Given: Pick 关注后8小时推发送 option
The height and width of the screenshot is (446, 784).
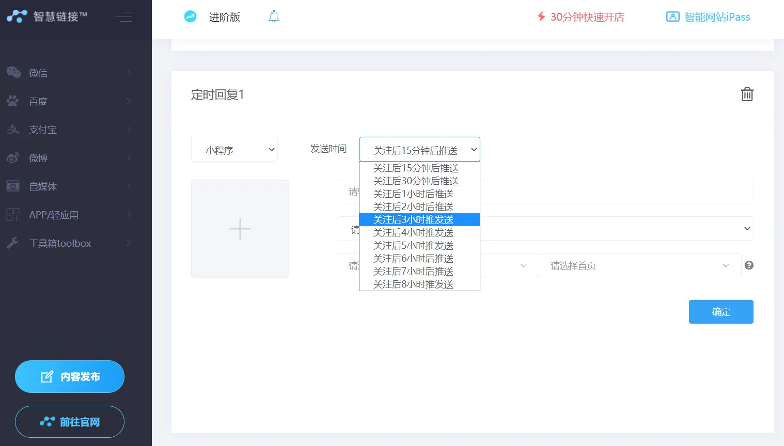Looking at the screenshot, I should click(x=414, y=284).
